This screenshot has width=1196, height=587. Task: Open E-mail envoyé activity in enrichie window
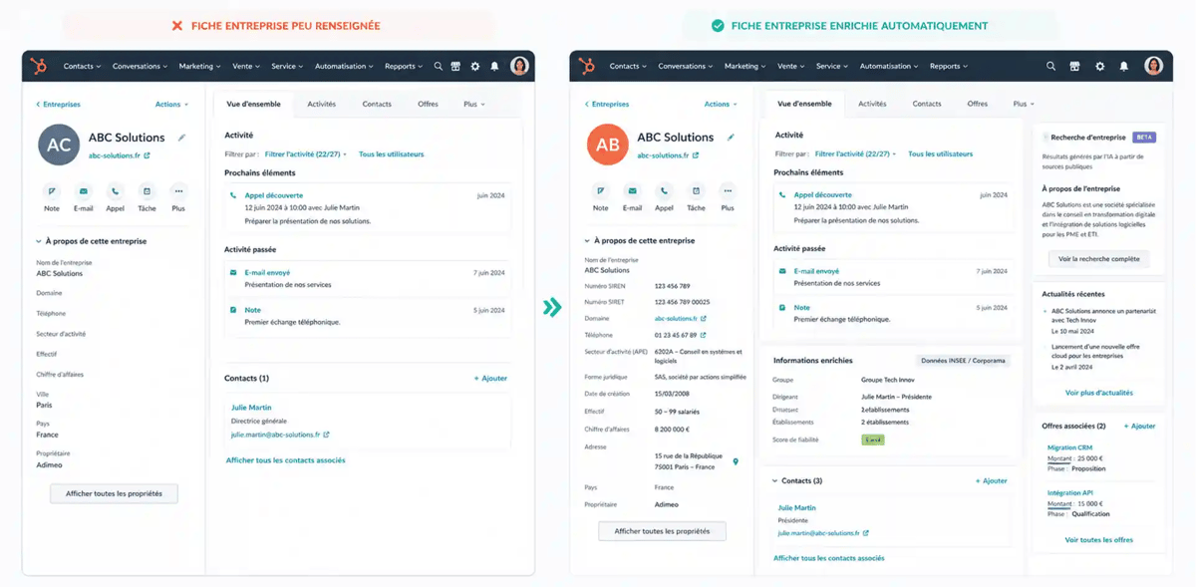pos(816,271)
